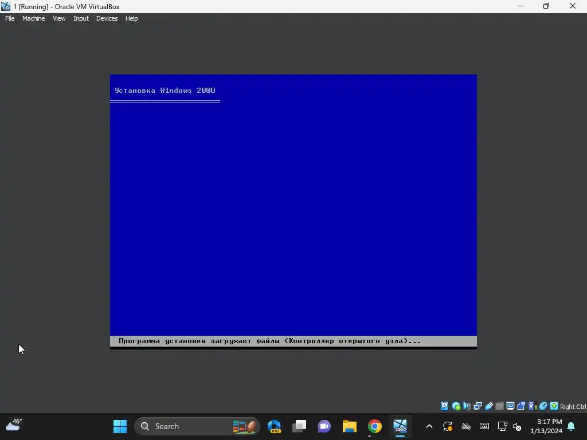Click the muted volume tray icon
The width and height of the screenshot is (587, 440).
(x=518, y=426)
